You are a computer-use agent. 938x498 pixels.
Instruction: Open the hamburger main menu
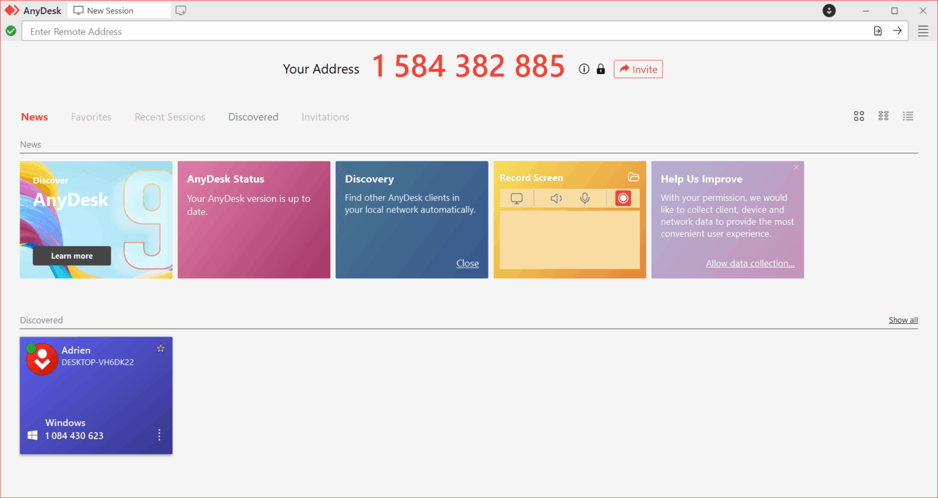coord(923,31)
